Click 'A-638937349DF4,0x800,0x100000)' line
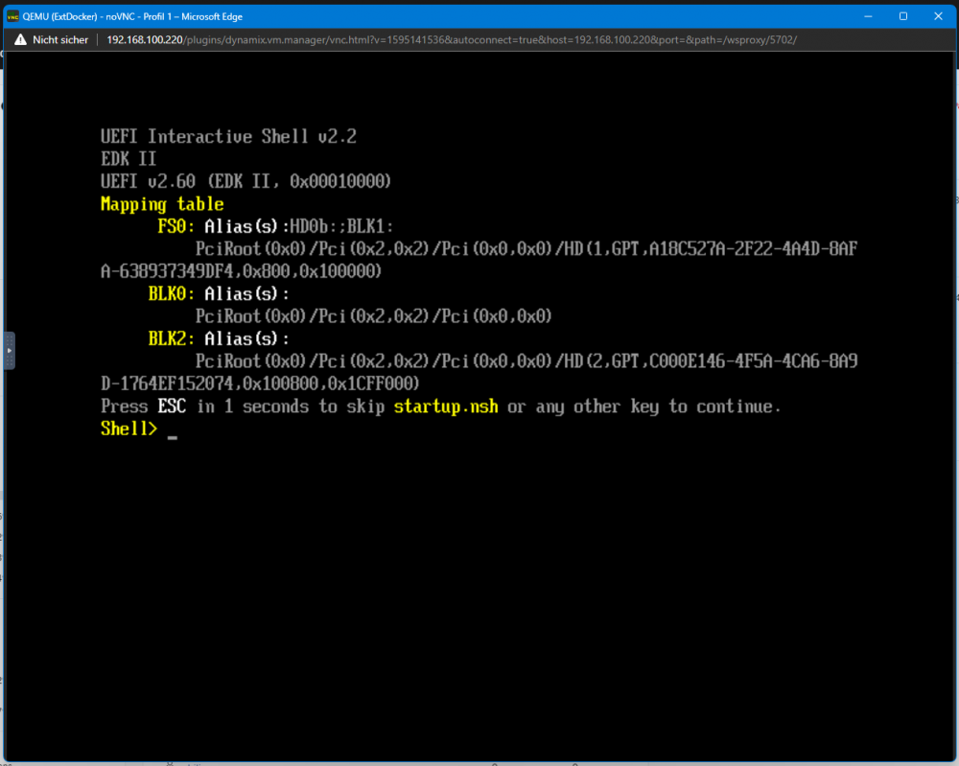This screenshot has height=766, width=959. tap(241, 271)
